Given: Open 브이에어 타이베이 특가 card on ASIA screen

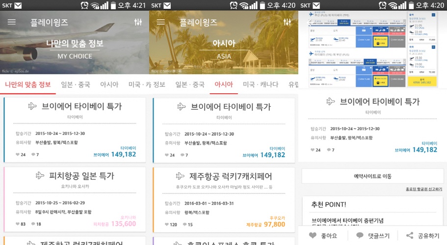Looking at the screenshot, I should (x=224, y=131).
